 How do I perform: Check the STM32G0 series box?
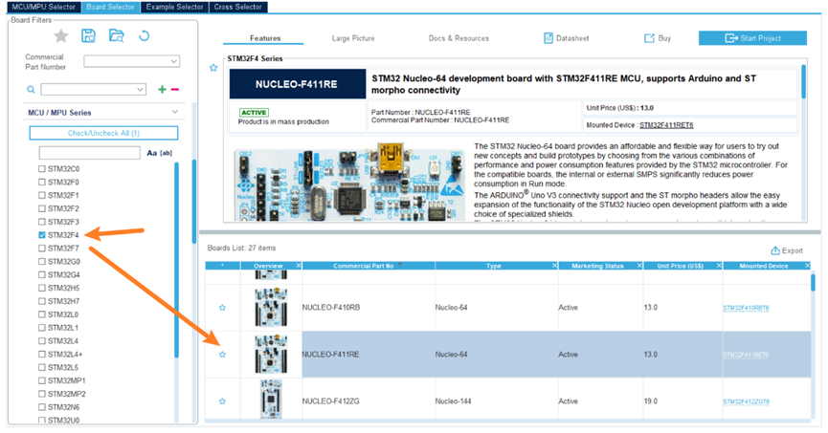42,262
